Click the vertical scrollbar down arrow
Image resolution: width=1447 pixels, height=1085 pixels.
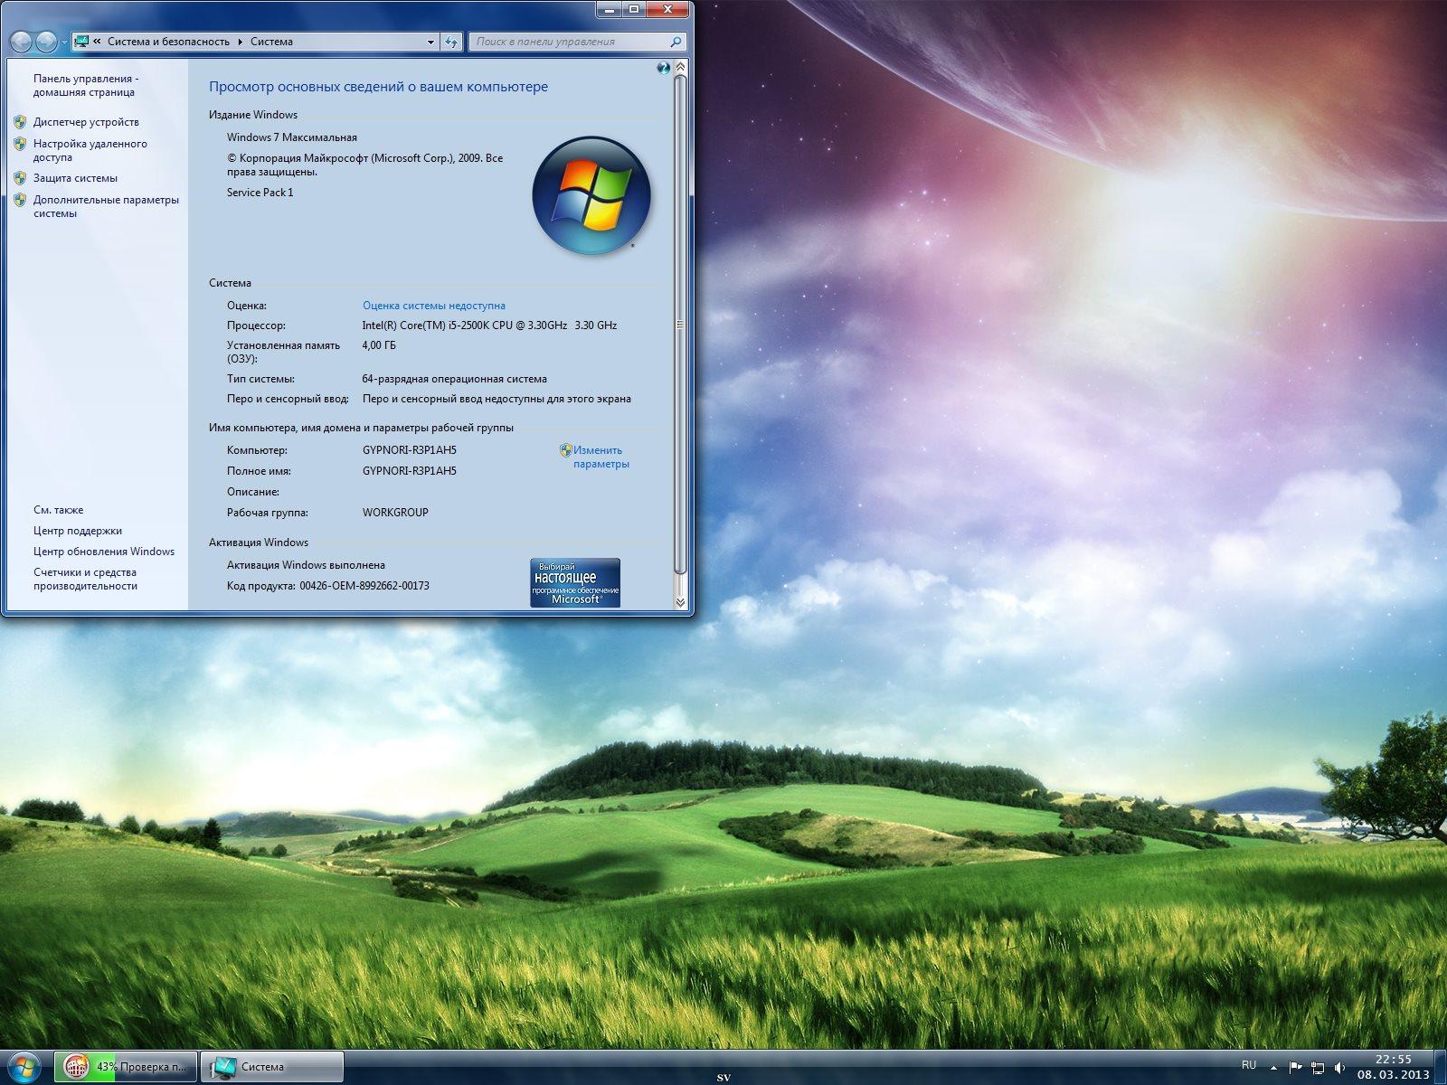[680, 602]
